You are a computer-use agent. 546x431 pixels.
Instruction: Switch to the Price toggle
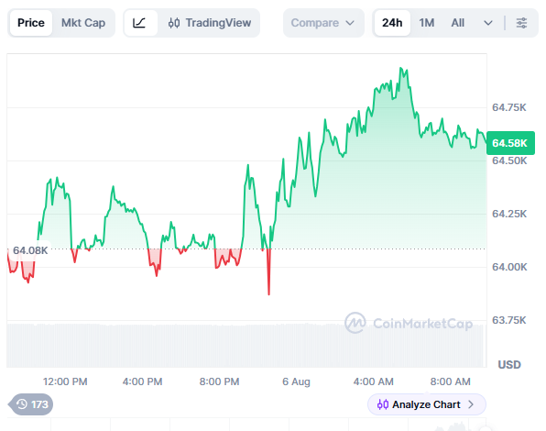tap(31, 23)
